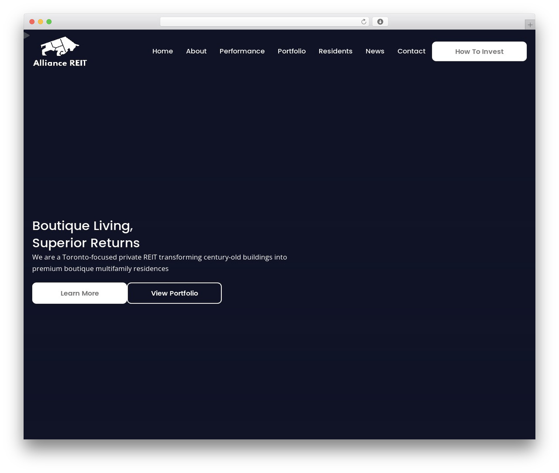
Task: Click the View Portfolio button
Action: pos(174,293)
